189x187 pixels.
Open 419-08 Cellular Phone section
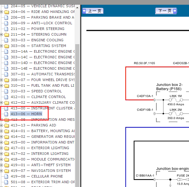coord(37,176)
